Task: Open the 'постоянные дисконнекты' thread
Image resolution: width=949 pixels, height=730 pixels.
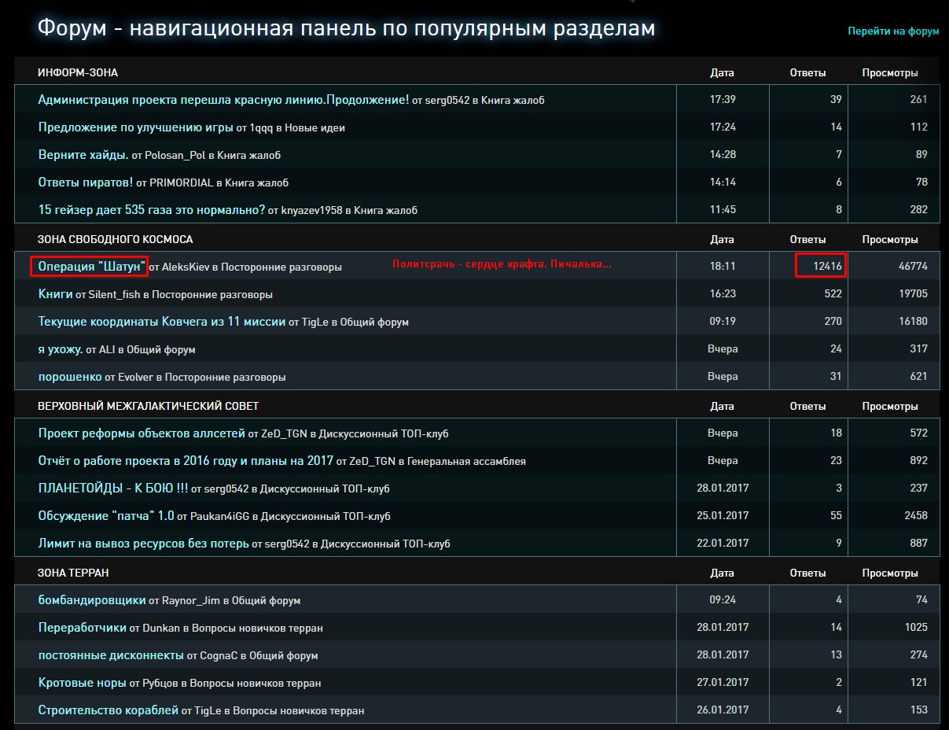Action: tap(111, 655)
